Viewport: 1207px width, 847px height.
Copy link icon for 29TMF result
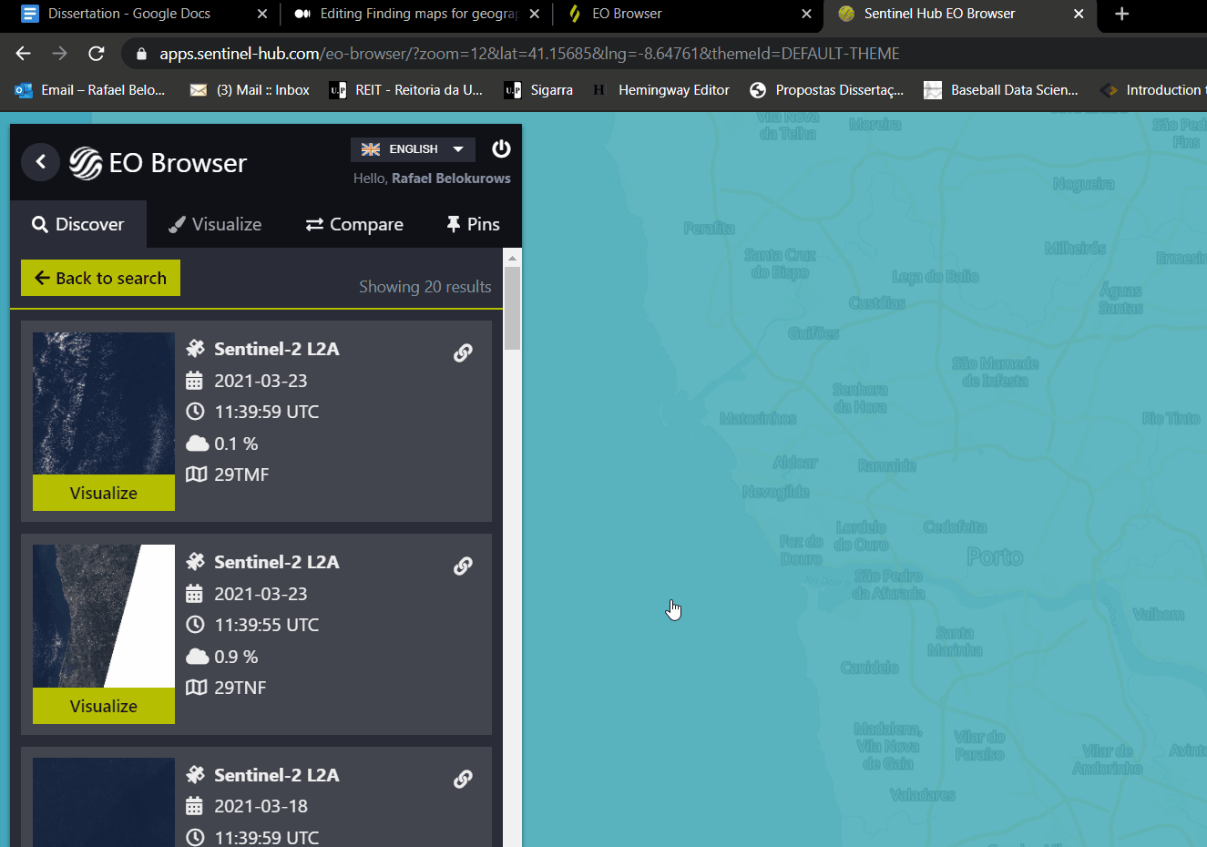(463, 352)
